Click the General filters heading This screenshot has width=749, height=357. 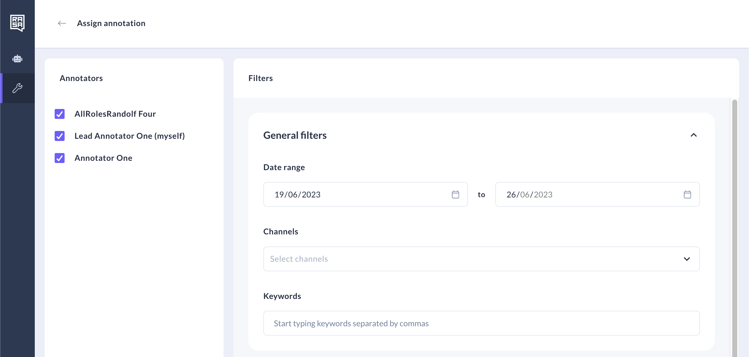tap(295, 135)
